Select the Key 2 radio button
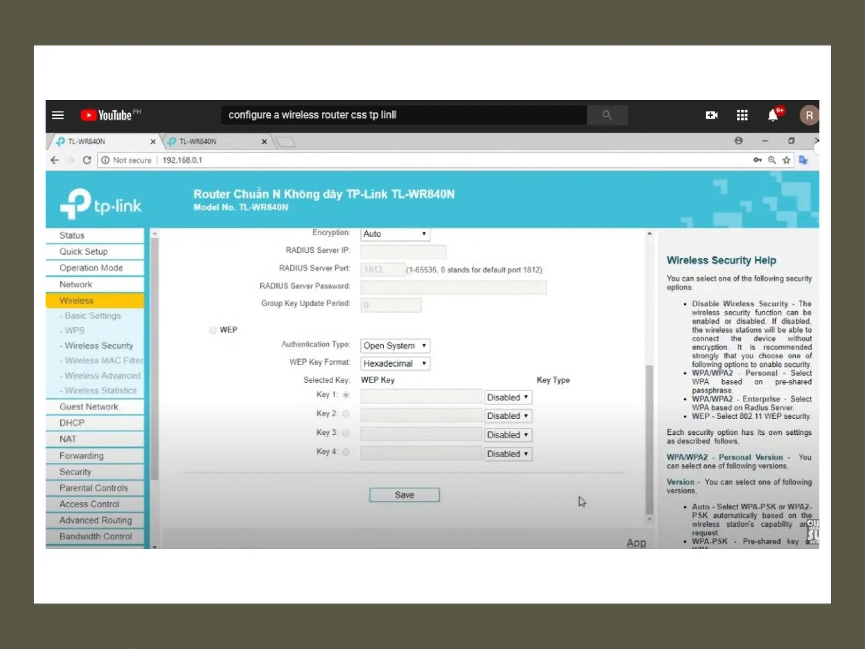This screenshot has height=649, width=865. click(x=346, y=414)
